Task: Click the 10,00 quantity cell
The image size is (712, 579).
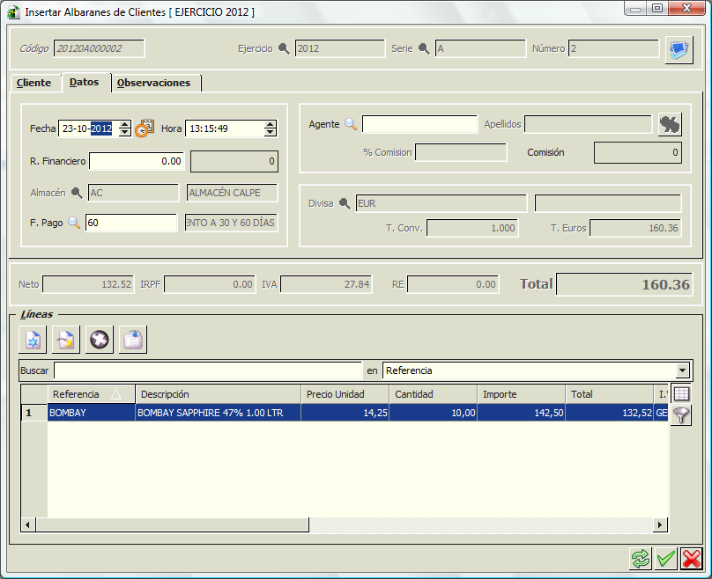Action: point(434,413)
